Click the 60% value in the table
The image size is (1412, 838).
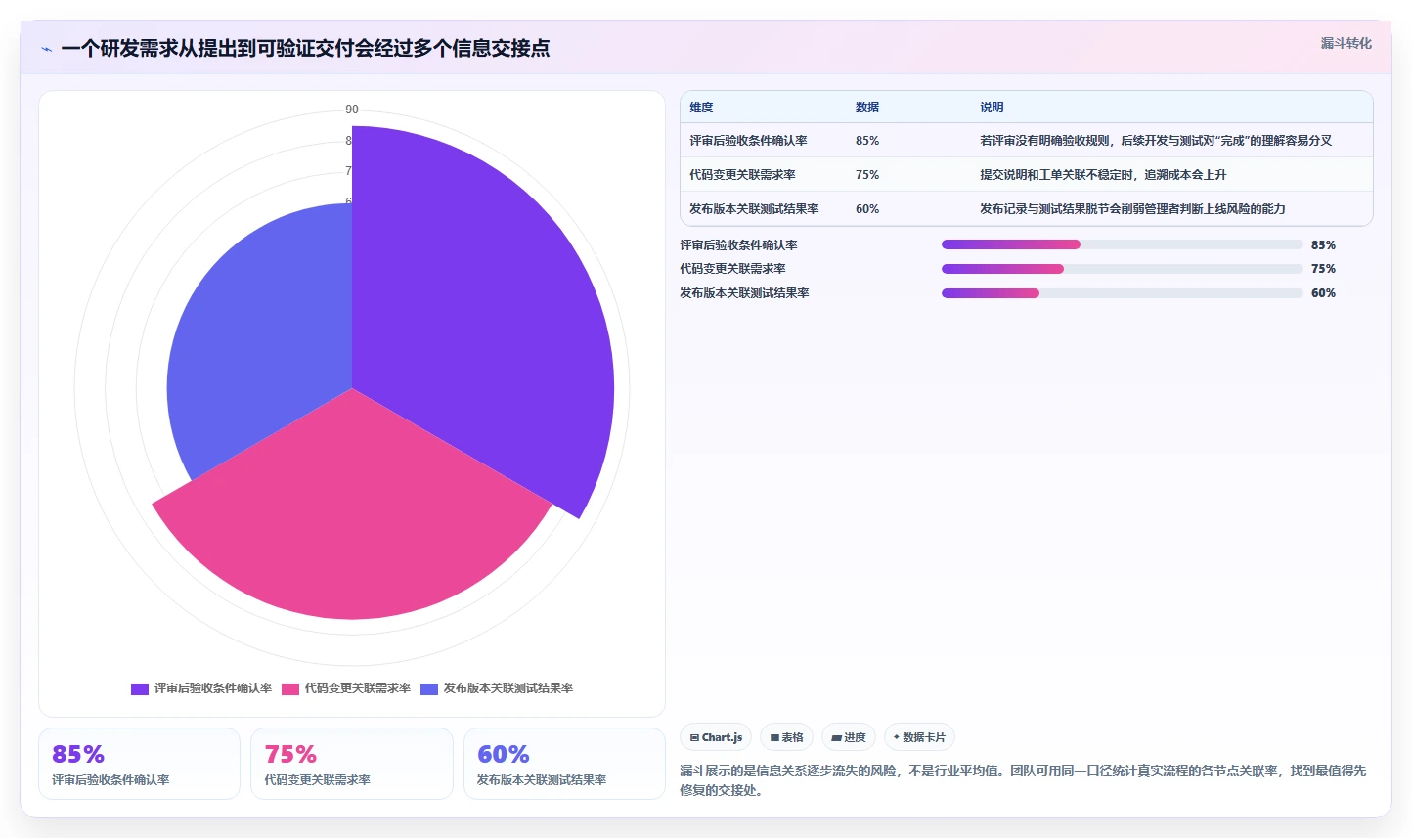[x=867, y=209]
